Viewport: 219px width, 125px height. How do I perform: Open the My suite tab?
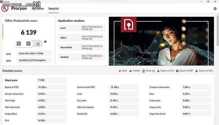[x=38, y=9]
